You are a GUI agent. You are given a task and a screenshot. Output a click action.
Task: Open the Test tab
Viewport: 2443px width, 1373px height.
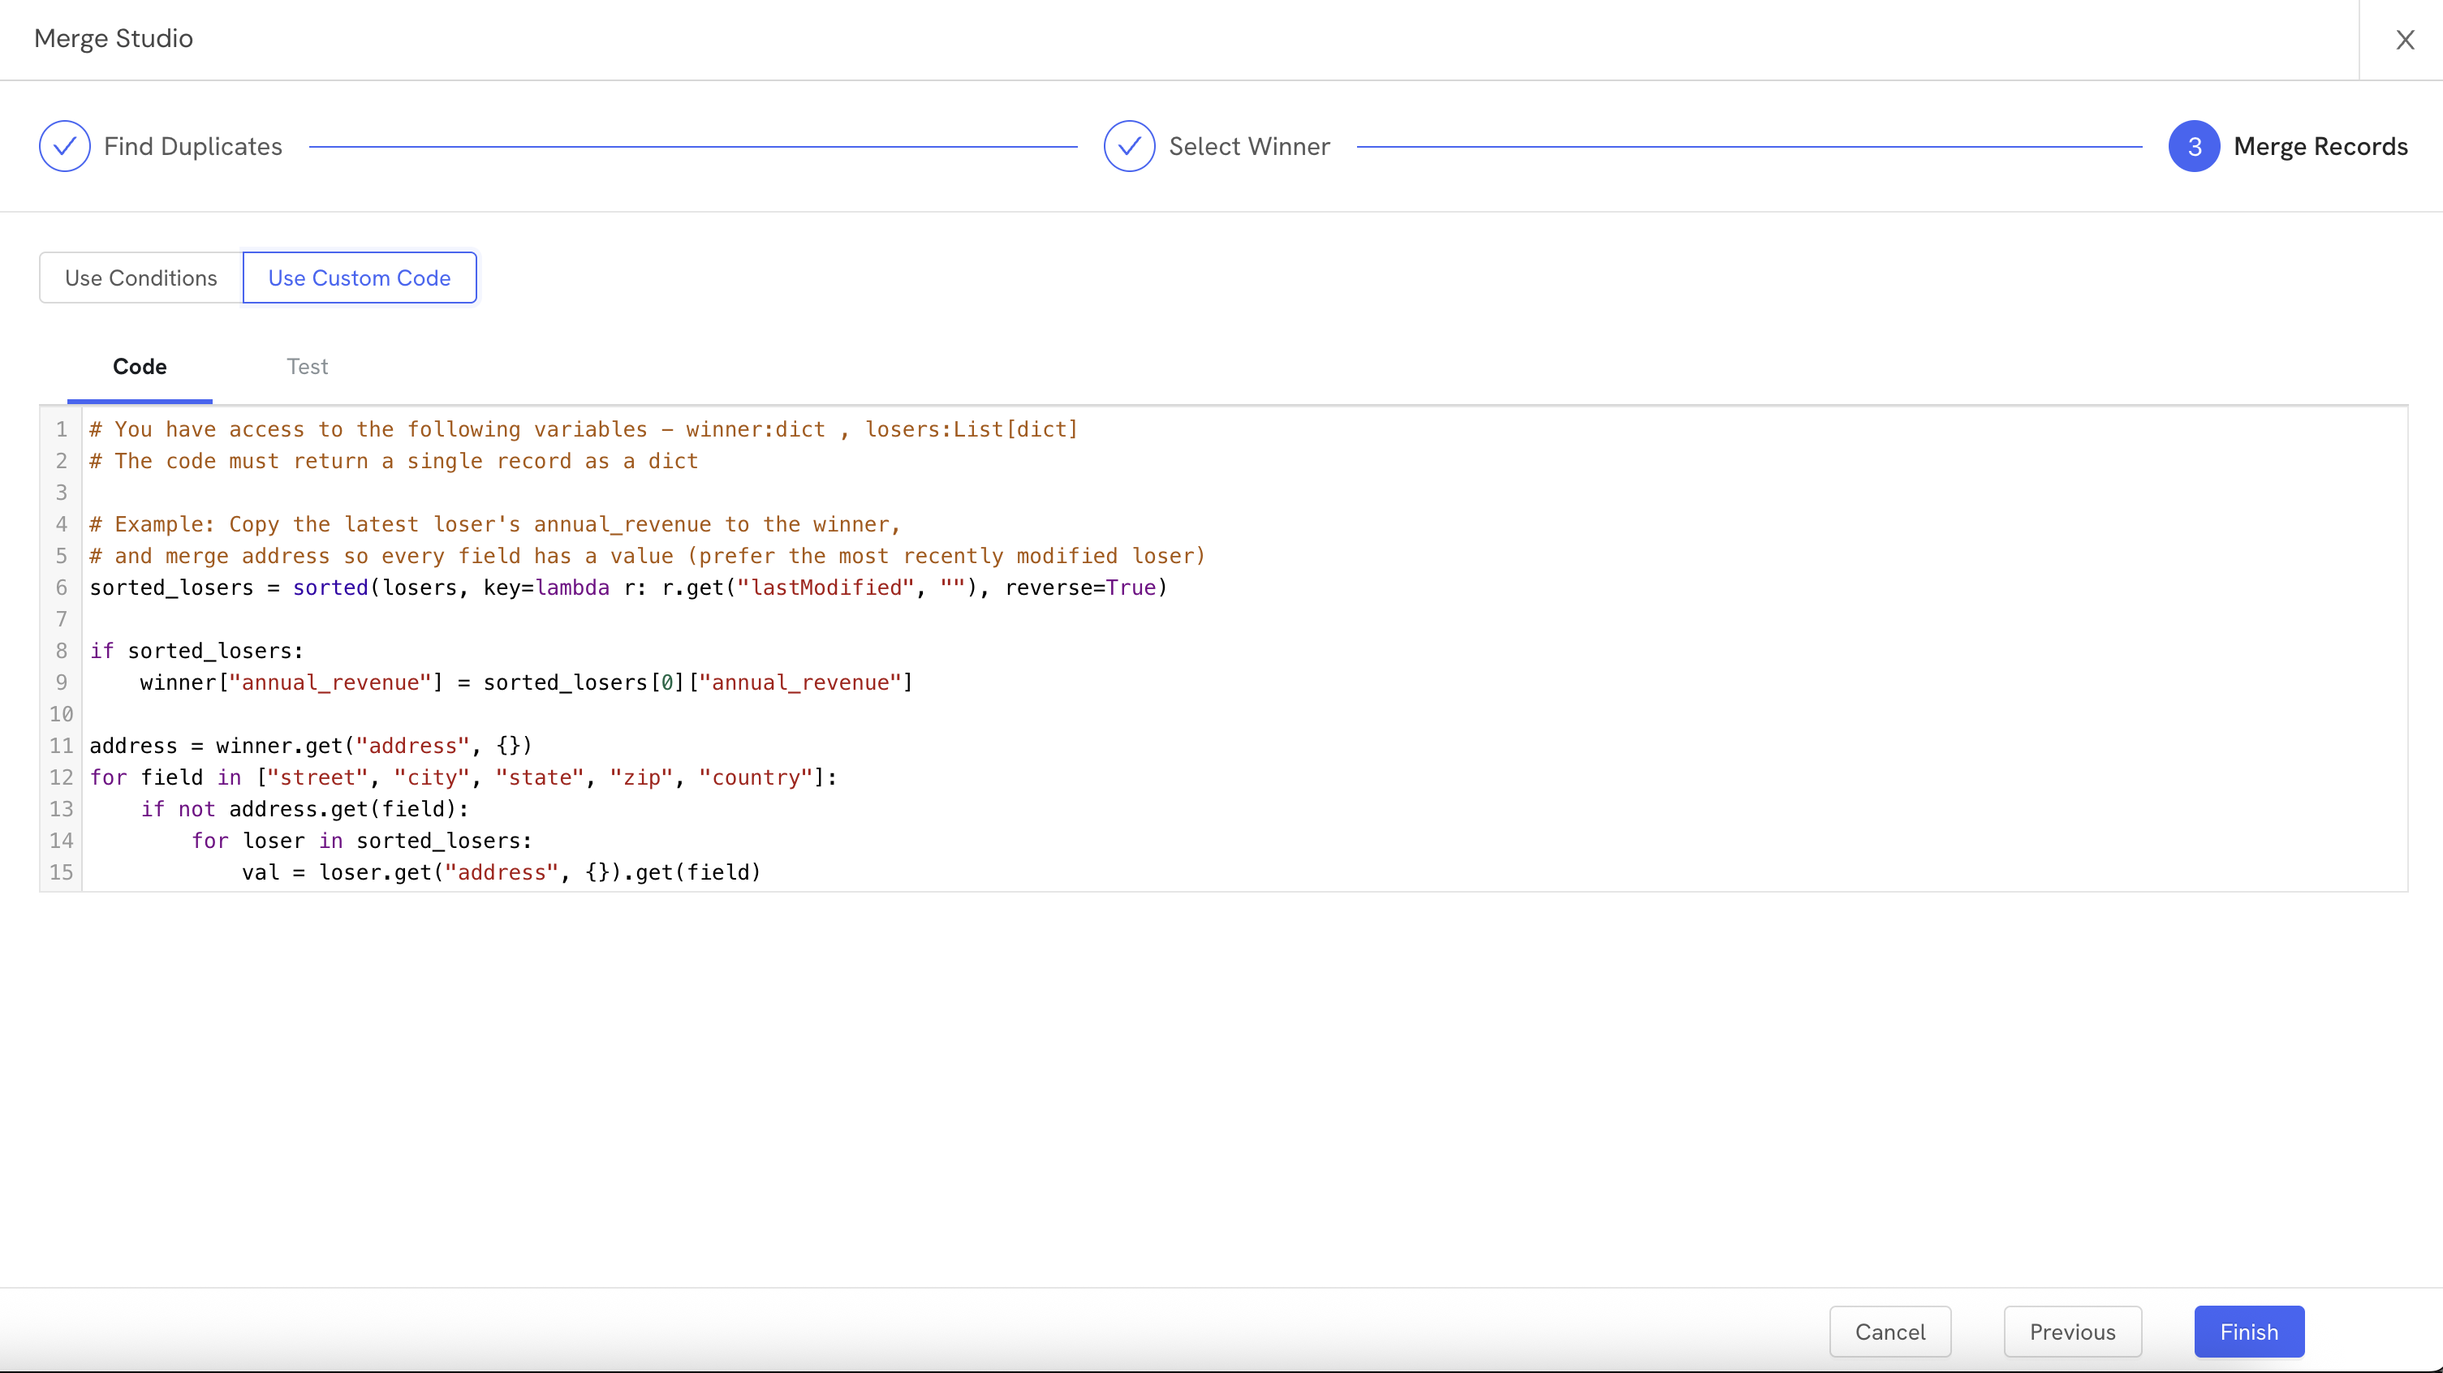tap(308, 367)
